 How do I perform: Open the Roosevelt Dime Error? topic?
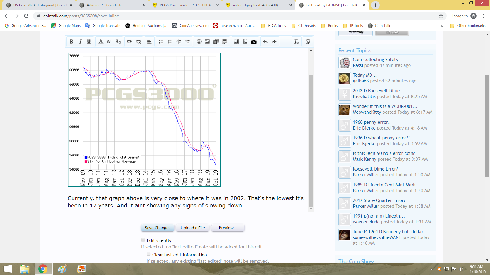click(x=375, y=169)
